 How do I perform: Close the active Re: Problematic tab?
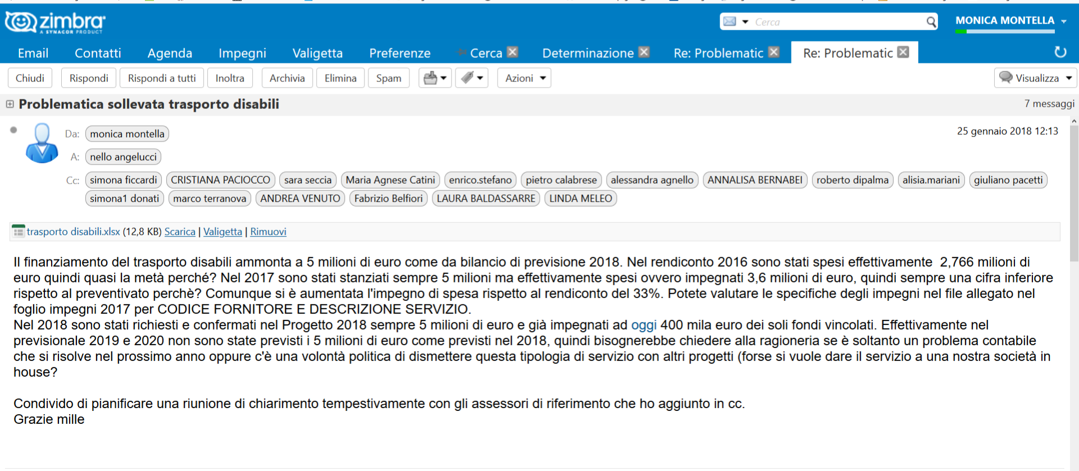[903, 52]
